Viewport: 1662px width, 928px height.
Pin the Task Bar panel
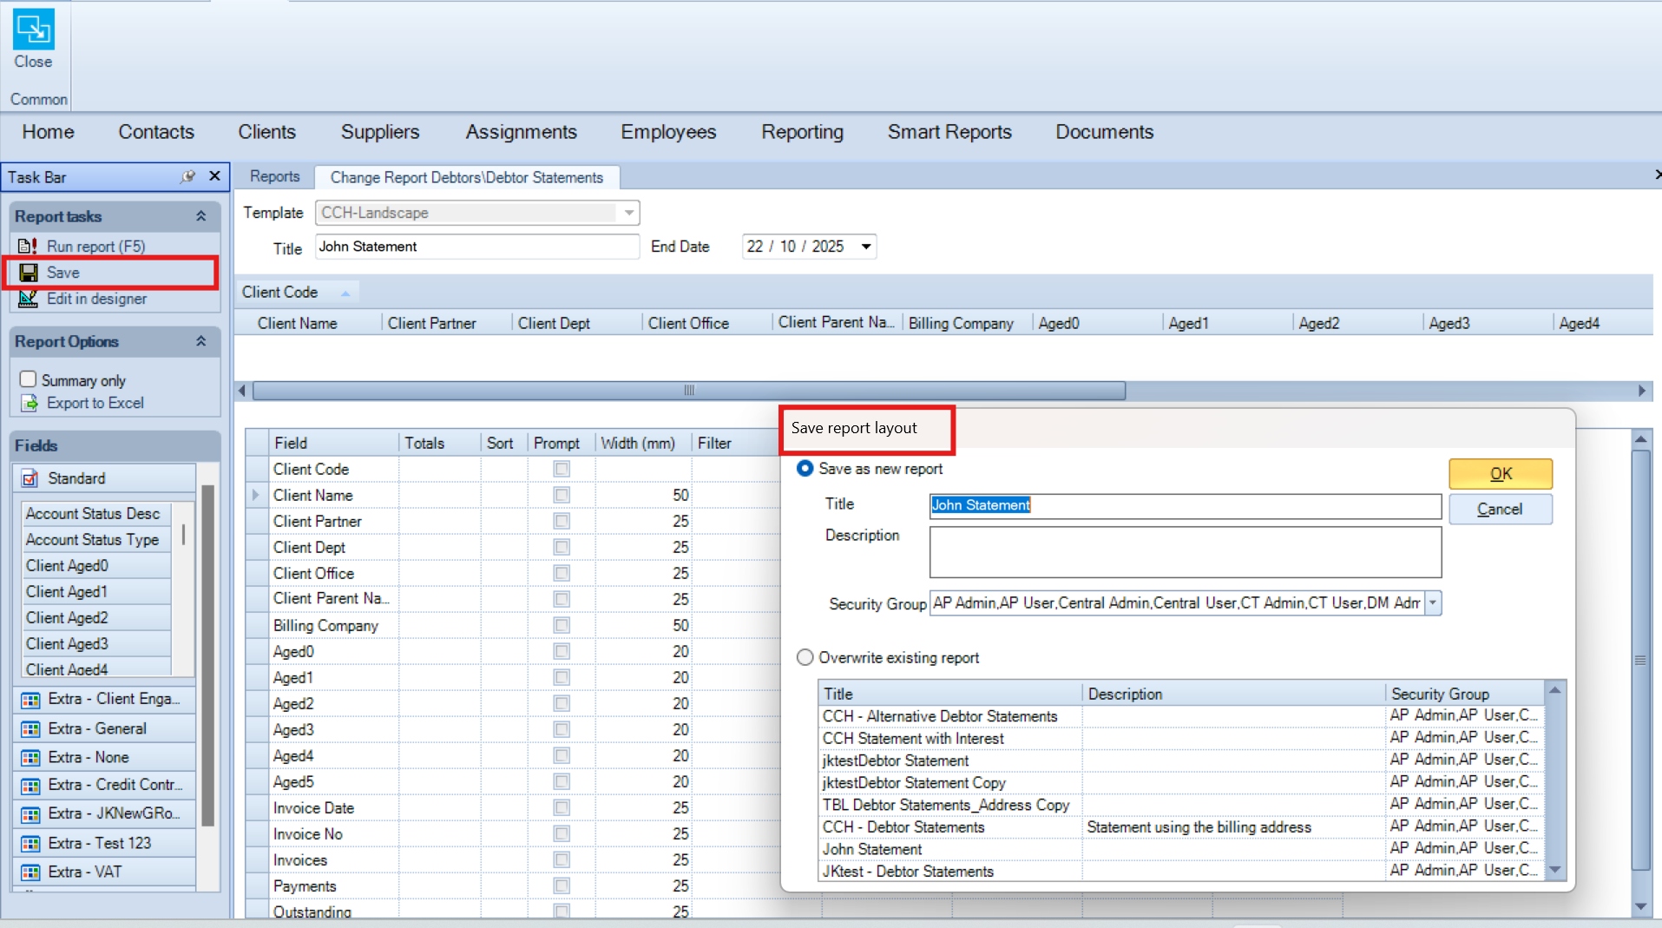click(188, 176)
